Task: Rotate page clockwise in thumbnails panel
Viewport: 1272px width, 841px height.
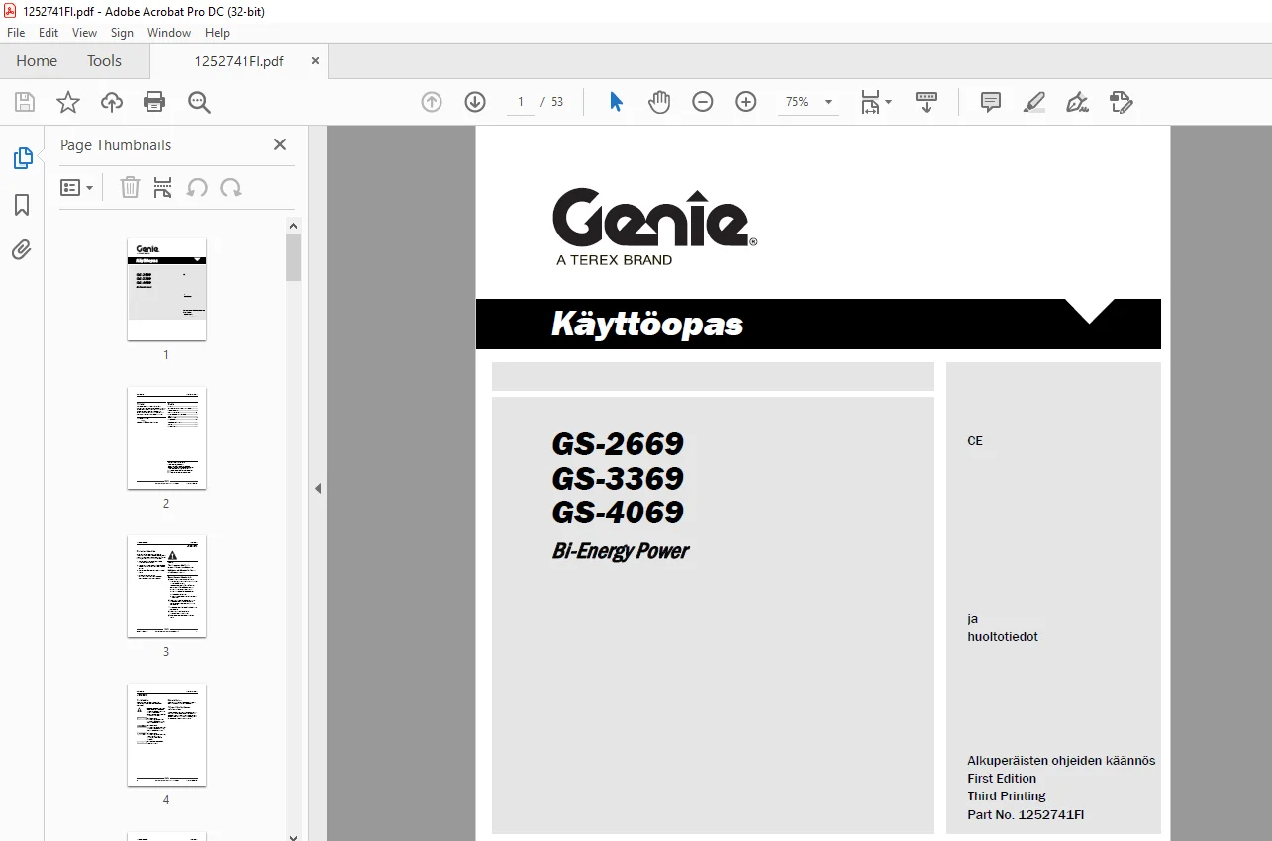Action: tap(231, 188)
